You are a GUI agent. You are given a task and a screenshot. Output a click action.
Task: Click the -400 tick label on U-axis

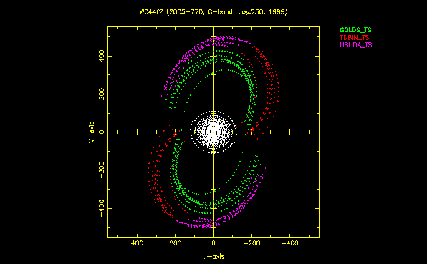point(289,243)
